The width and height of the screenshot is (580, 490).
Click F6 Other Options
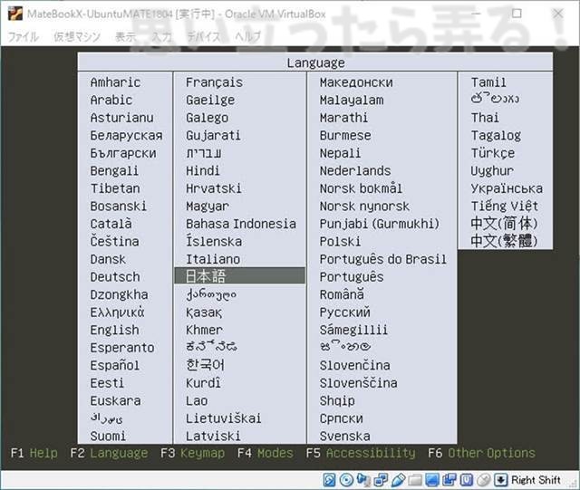[x=481, y=453]
